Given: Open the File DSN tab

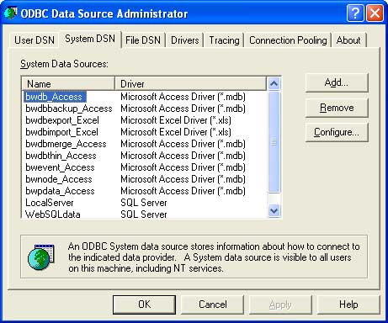Looking at the screenshot, I should click(x=143, y=40).
